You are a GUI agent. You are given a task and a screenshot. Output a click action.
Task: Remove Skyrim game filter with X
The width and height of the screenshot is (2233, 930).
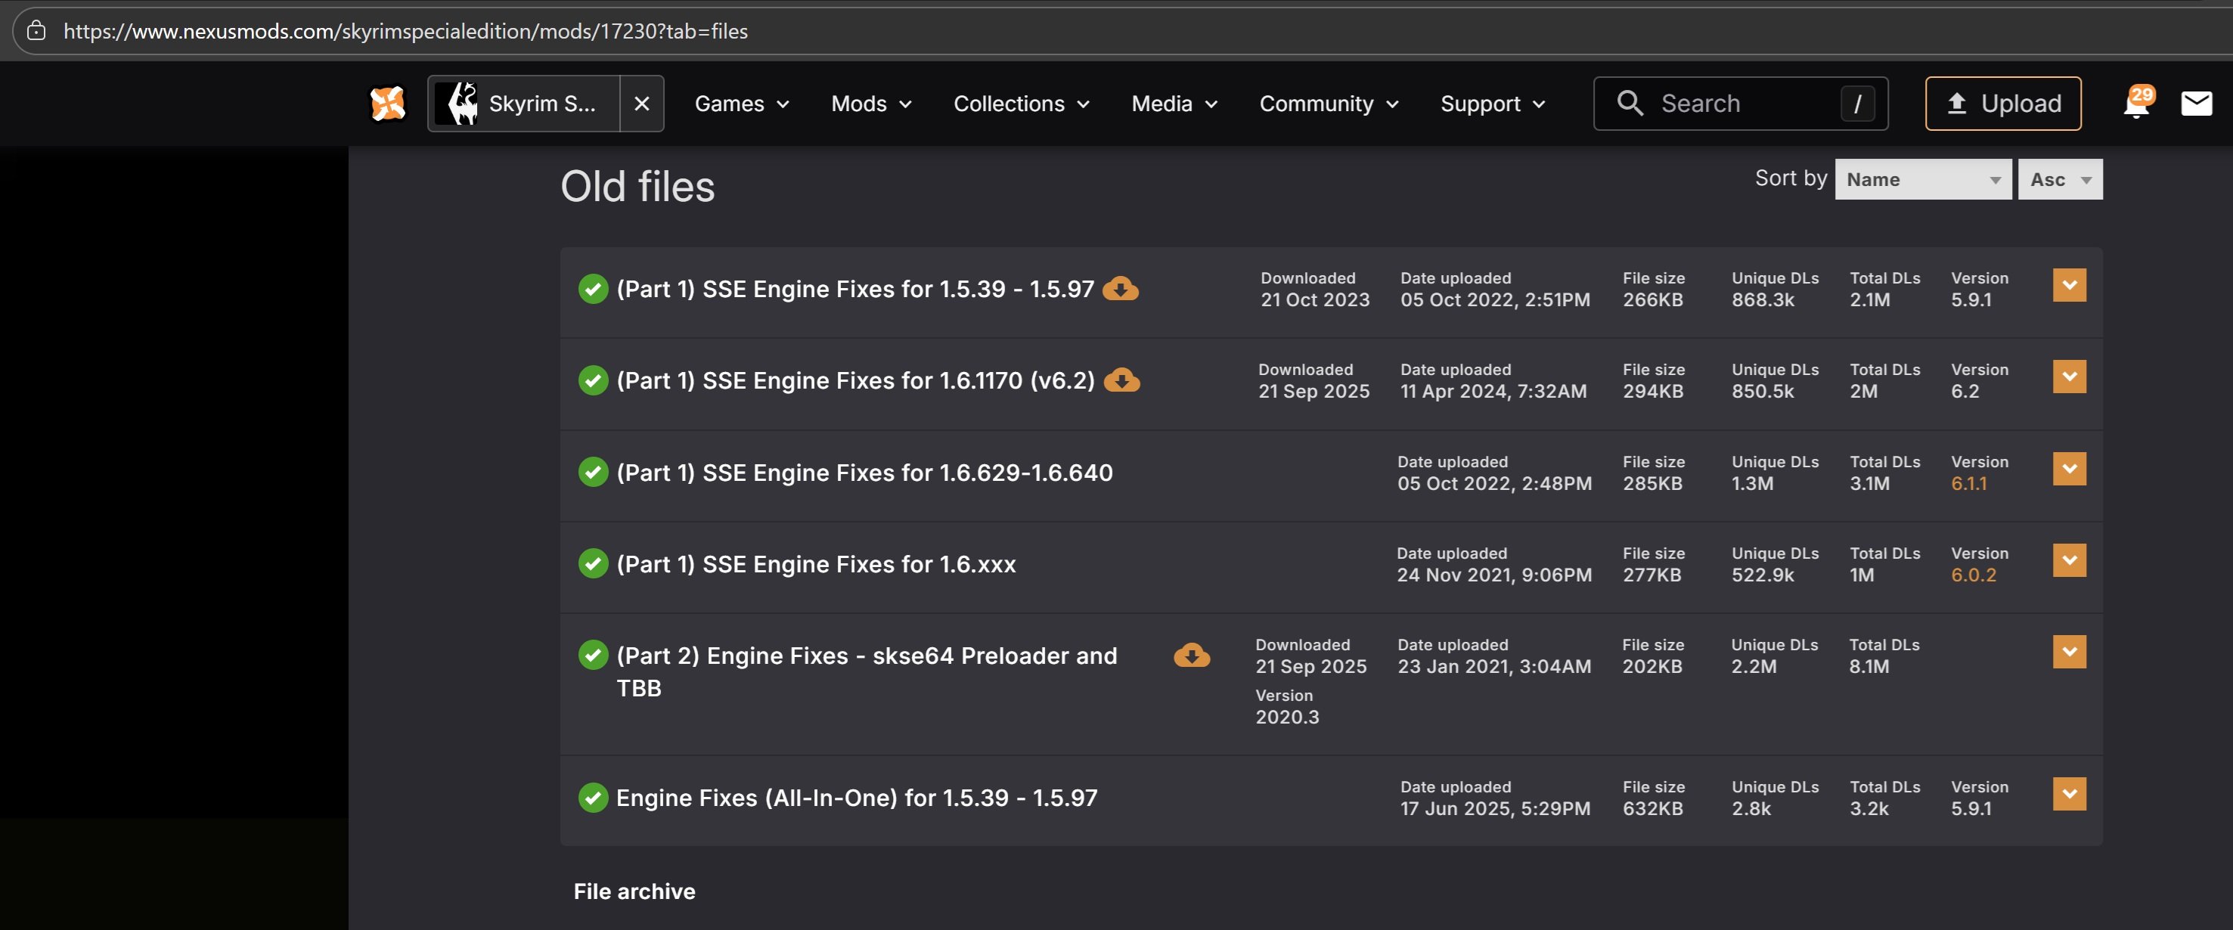pyautogui.click(x=641, y=103)
